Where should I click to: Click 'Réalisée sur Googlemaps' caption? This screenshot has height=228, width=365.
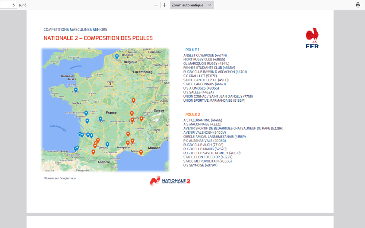pyautogui.click(x=59, y=178)
